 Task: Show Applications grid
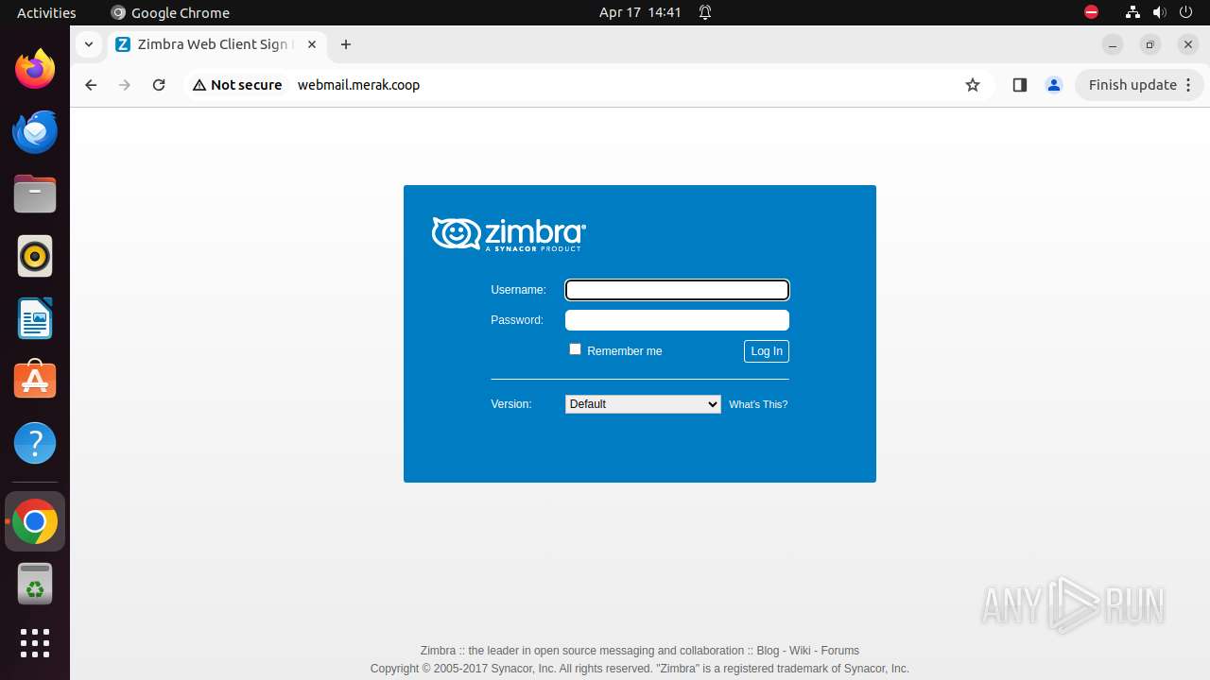35,643
